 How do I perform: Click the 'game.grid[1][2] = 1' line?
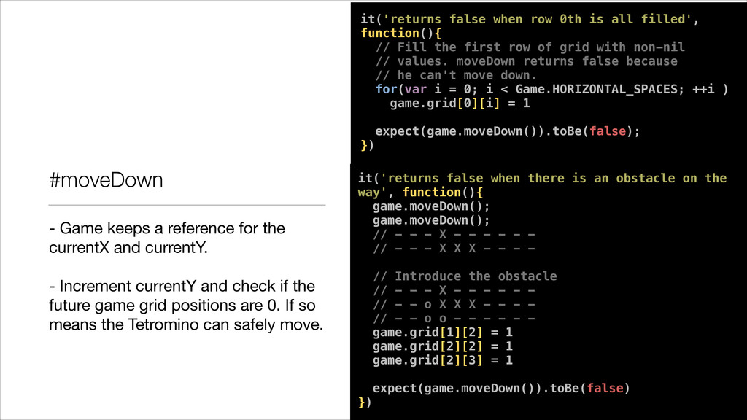point(443,332)
